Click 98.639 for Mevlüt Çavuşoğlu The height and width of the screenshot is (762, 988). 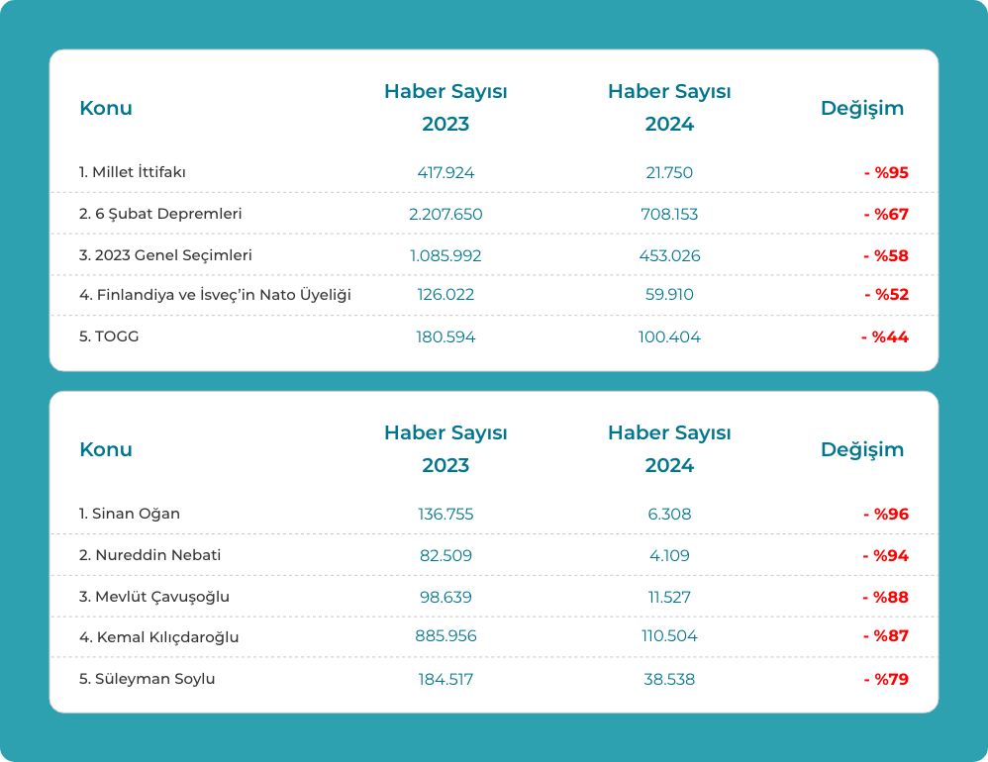tap(445, 597)
